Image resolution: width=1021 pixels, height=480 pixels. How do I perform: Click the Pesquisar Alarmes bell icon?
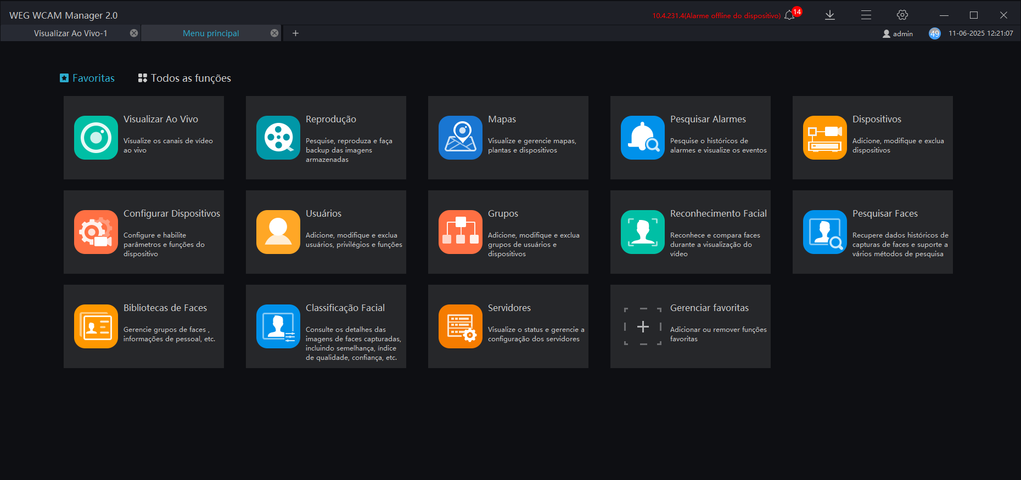[643, 138]
